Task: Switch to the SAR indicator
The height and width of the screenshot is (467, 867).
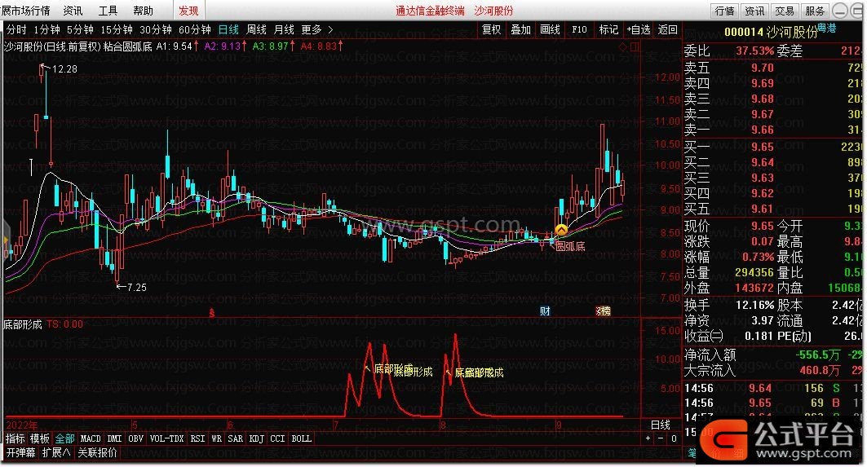Action: point(236,438)
